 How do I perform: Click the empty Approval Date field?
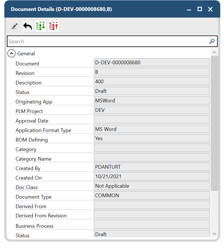click(x=152, y=120)
